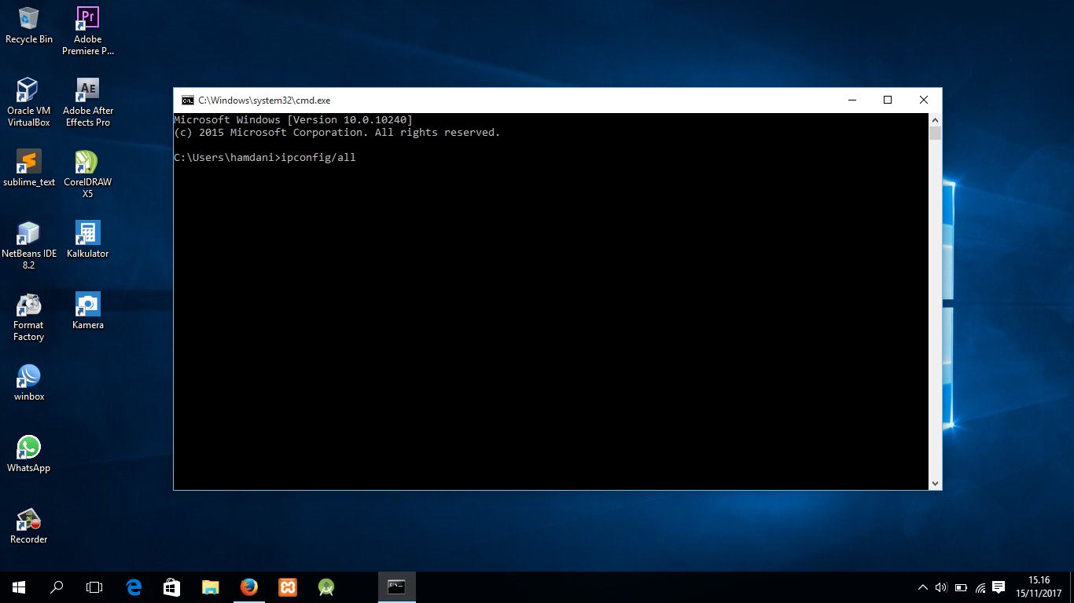
Task: Launch the winbox shortcut
Action: pyautogui.click(x=28, y=376)
